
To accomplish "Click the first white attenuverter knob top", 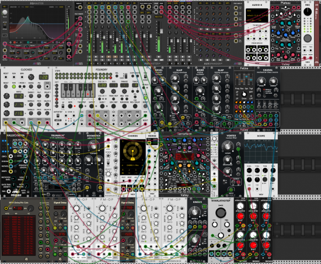I will (240, 206).
